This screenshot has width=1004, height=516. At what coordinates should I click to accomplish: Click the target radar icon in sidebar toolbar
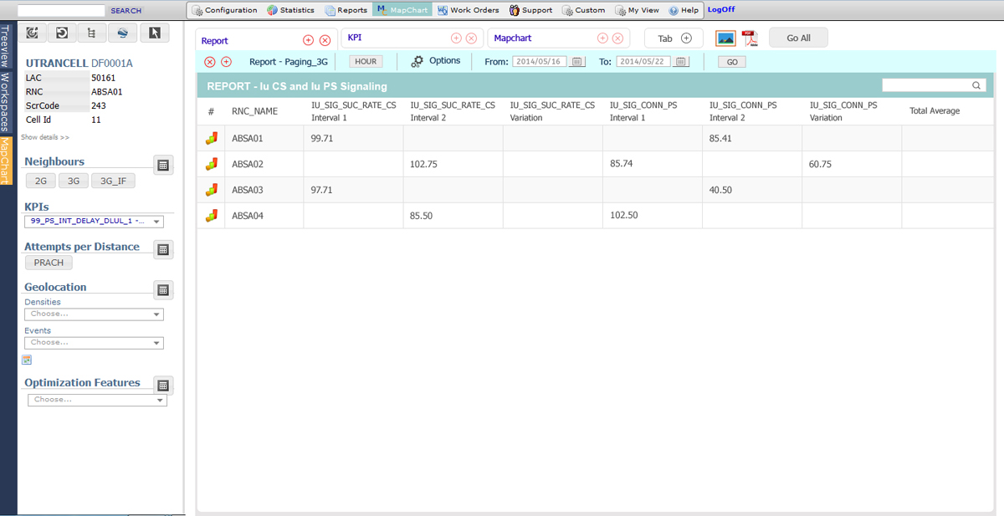[33, 33]
